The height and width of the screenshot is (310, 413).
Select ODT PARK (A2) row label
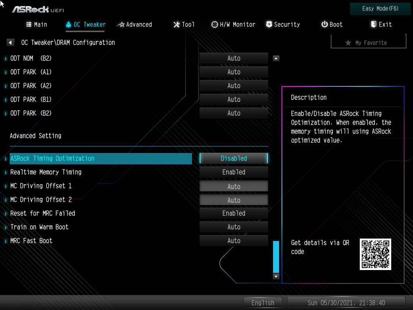pyautogui.click(x=31, y=86)
